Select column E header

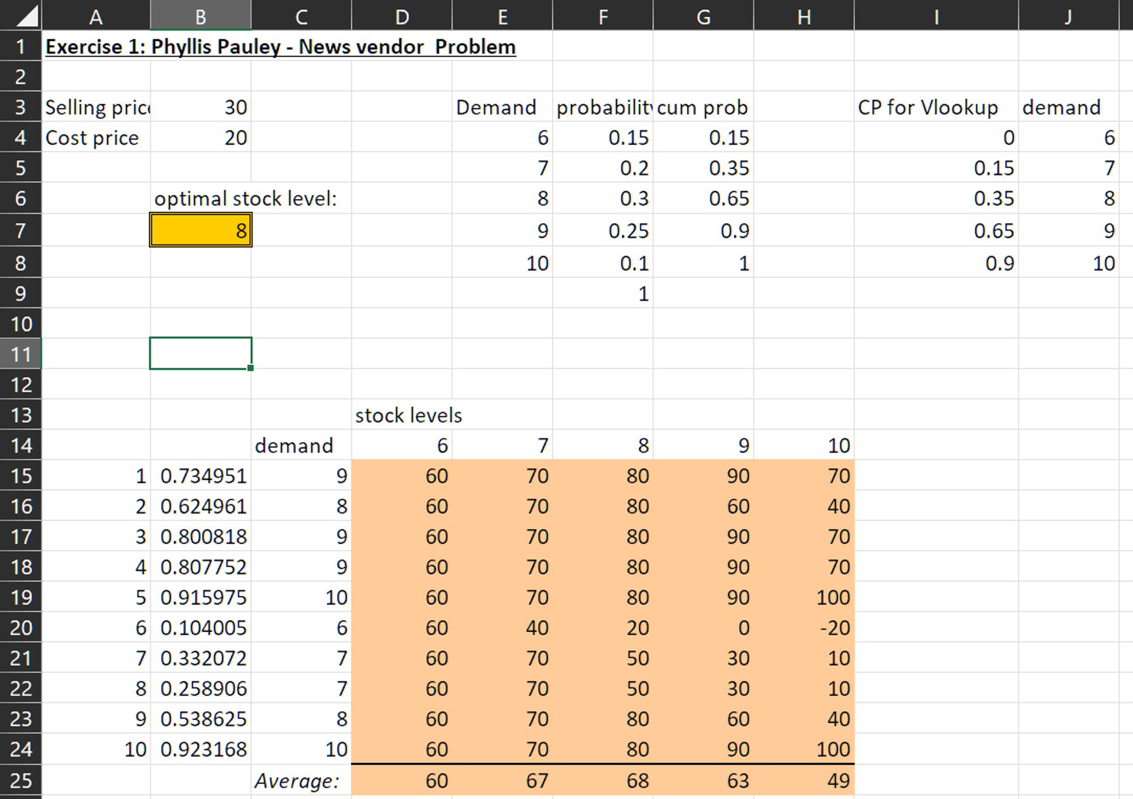502,15
